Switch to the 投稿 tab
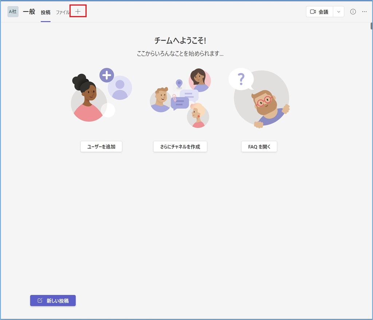Viewport: 373px width, 320px height. click(x=46, y=12)
